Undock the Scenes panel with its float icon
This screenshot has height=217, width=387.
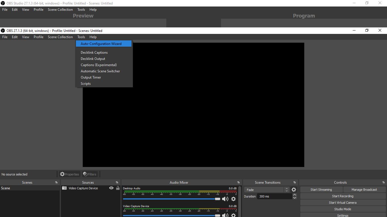coord(56,183)
